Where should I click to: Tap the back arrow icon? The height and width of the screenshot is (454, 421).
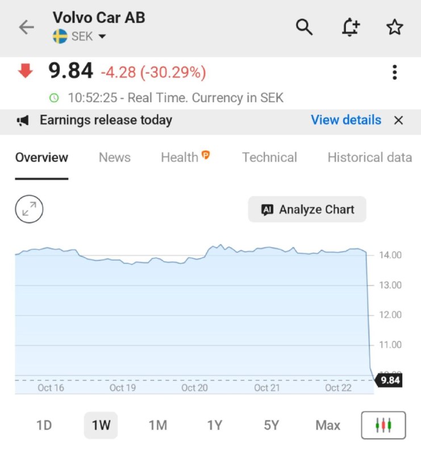click(x=26, y=27)
